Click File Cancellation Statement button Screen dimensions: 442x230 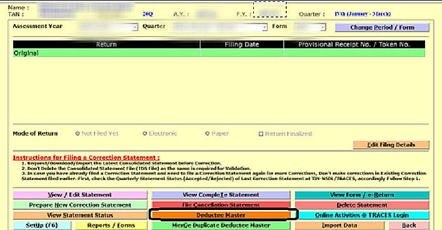pyautogui.click(x=221, y=205)
